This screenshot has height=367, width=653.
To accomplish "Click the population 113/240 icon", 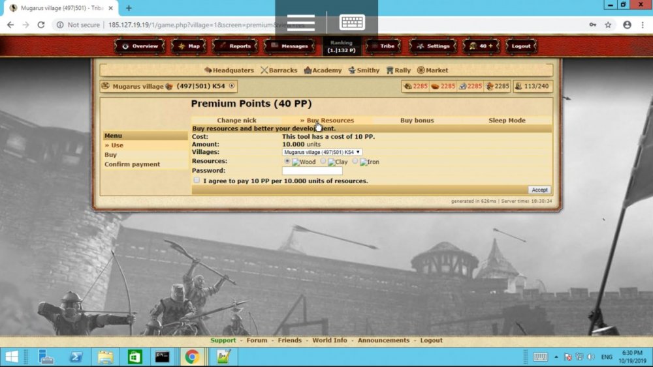I will (518, 86).
